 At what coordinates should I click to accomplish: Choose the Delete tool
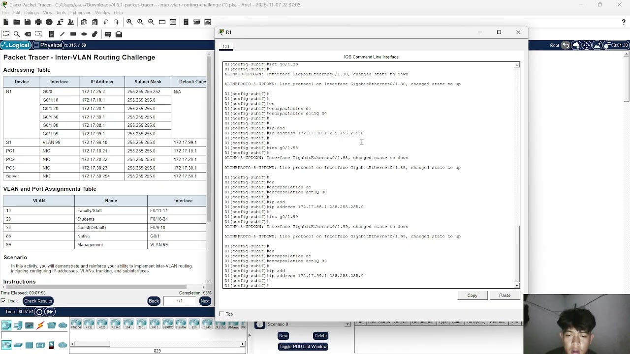click(28, 34)
